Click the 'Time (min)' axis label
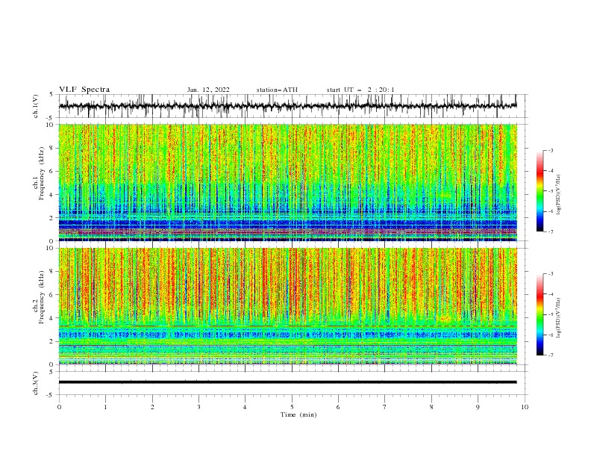Image resolution: width=591 pixels, height=457 pixels. point(298,414)
